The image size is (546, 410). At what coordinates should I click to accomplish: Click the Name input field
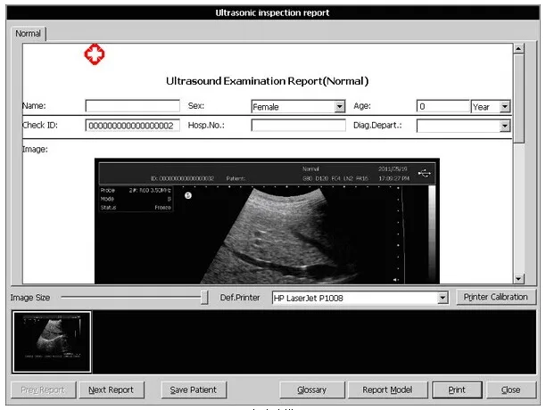(x=133, y=106)
